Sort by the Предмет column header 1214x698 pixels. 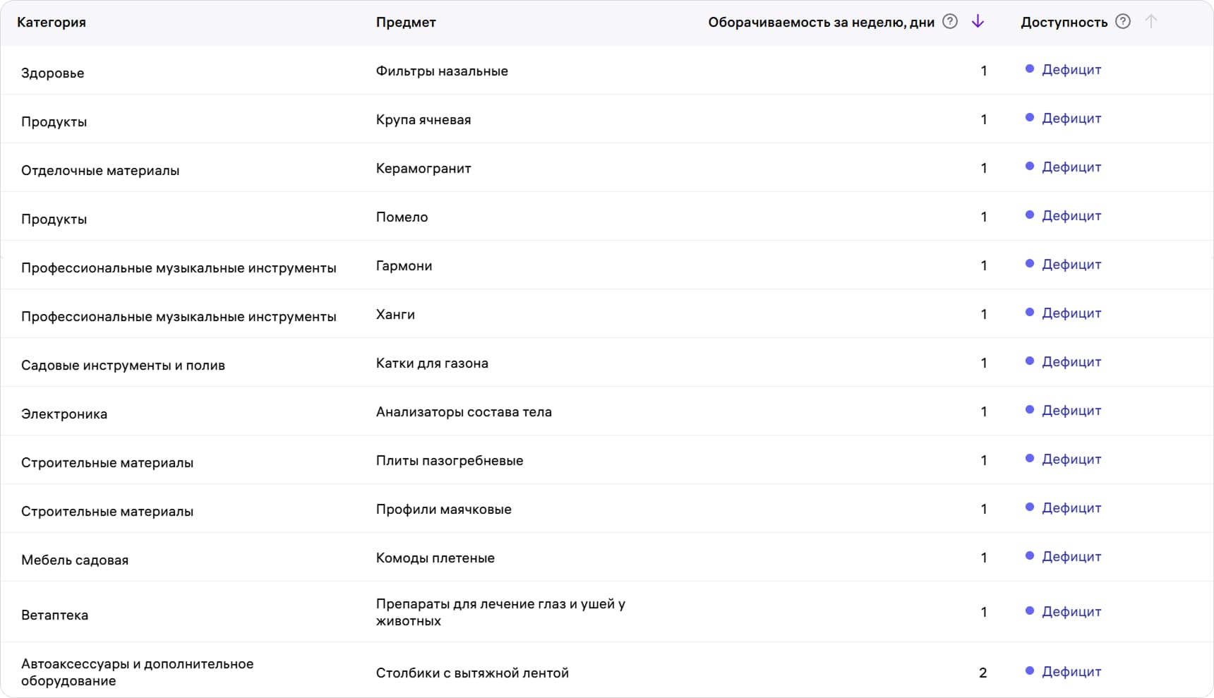click(x=406, y=22)
